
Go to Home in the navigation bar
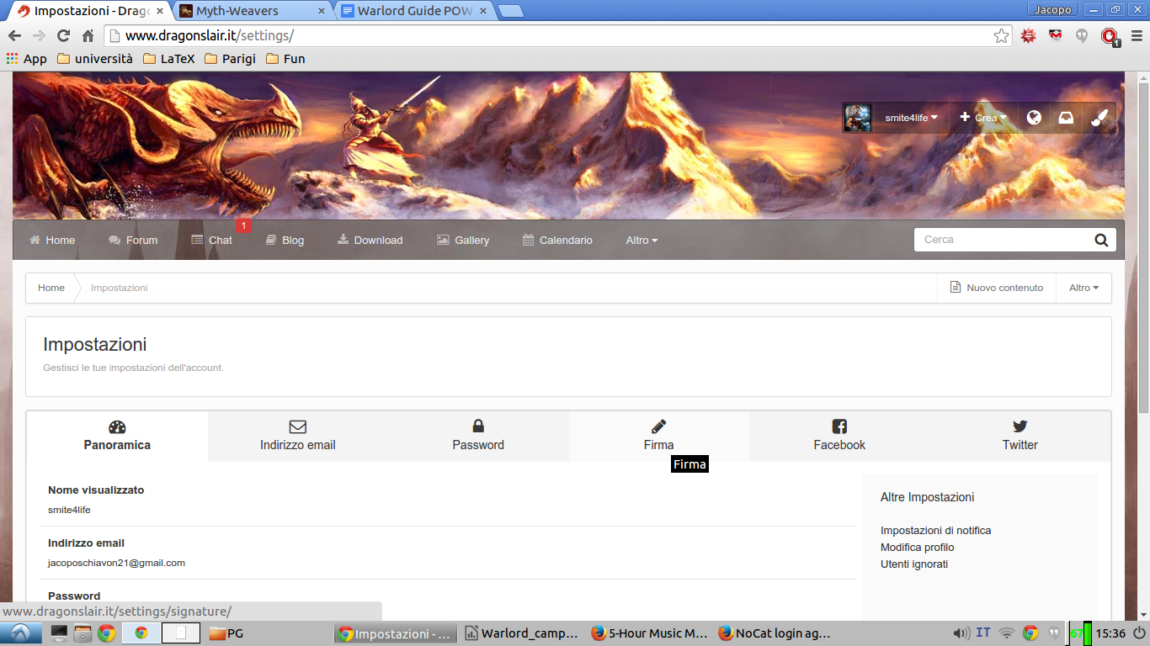[52, 241]
